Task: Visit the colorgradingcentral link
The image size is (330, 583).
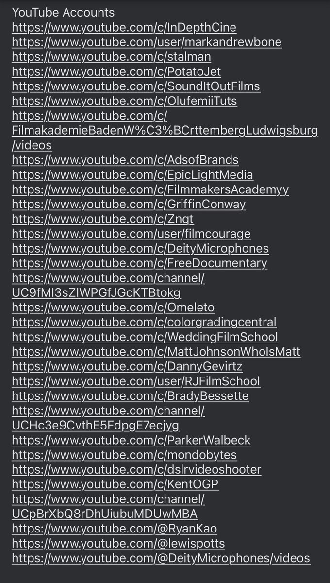Action: tap(144, 322)
